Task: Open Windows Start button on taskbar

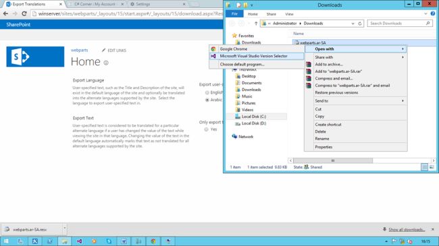Action: 6,241
